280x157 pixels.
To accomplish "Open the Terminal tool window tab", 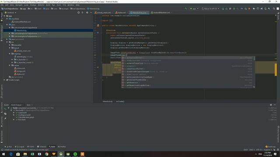I will pyautogui.click(x=42, y=147).
